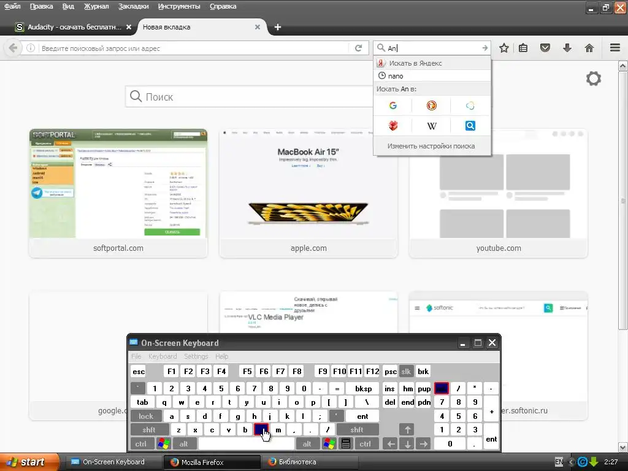The height and width of the screenshot is (471, 628).
Task: Click the site info icon in the address bar
Action: tap(31, 48)
